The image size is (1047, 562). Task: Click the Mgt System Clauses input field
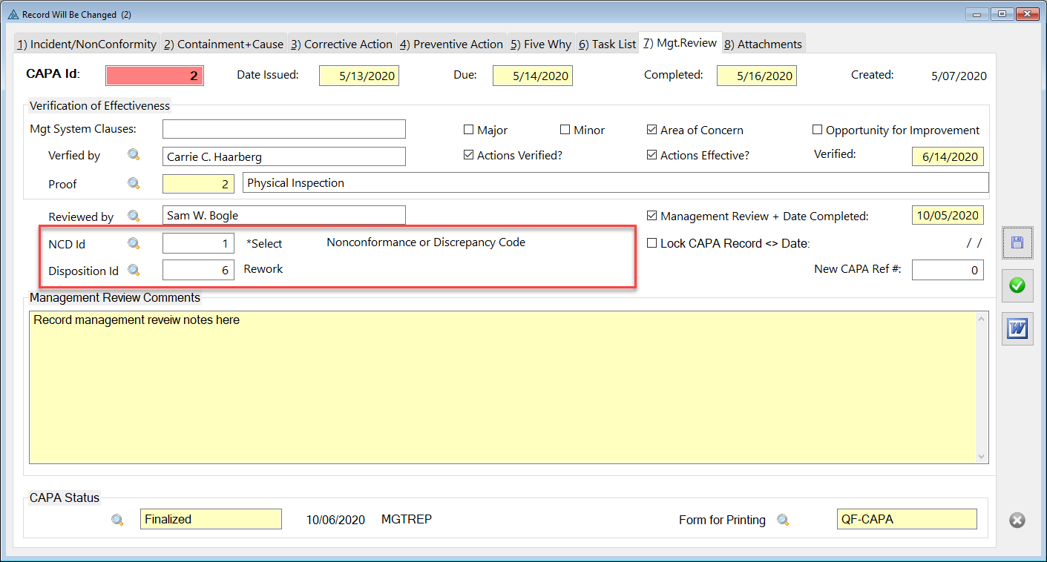tap(283, 129)
